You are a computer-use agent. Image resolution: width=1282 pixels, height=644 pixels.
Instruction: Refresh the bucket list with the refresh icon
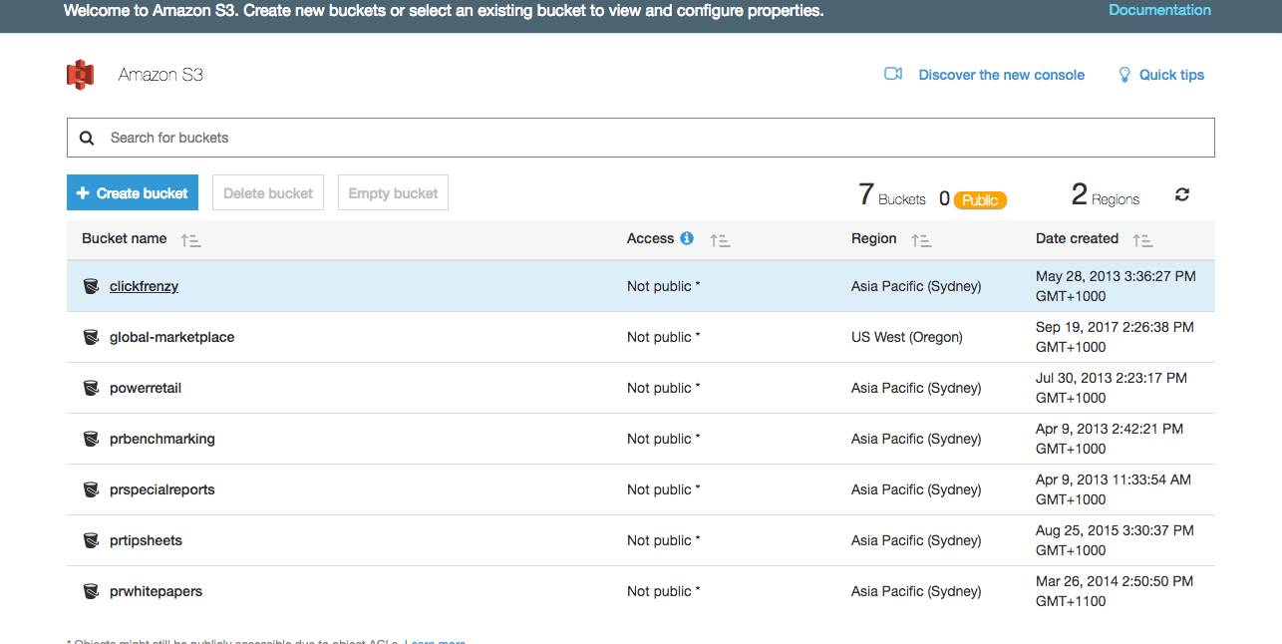1182,194
